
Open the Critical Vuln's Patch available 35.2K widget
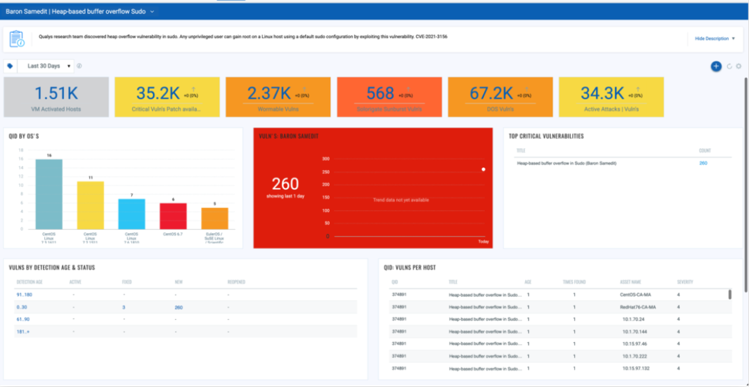[x=167, y=97]
